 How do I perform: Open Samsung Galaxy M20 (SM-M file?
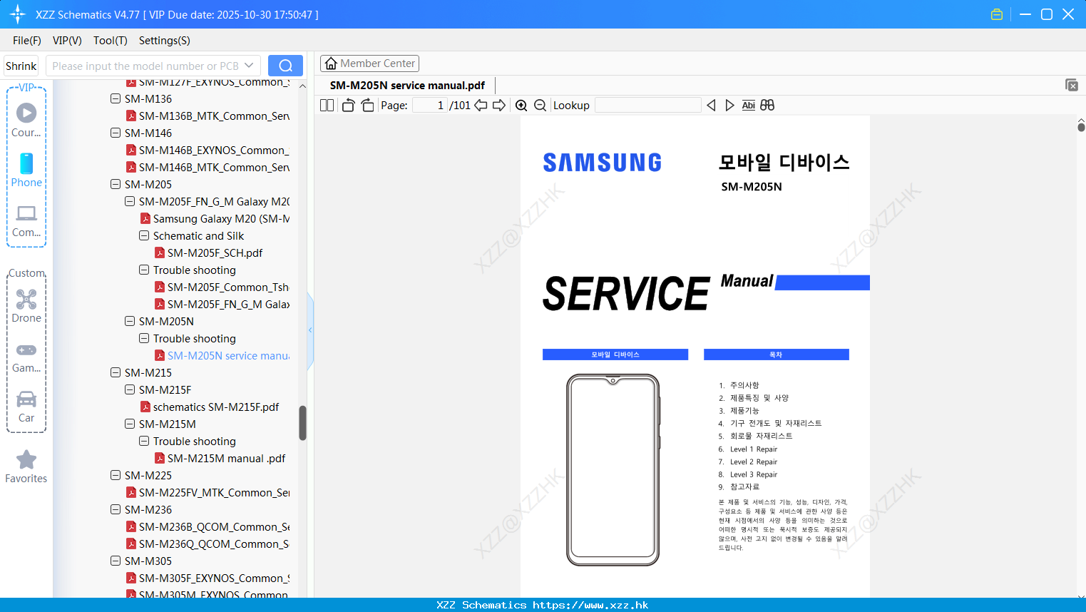pos(215,218)
